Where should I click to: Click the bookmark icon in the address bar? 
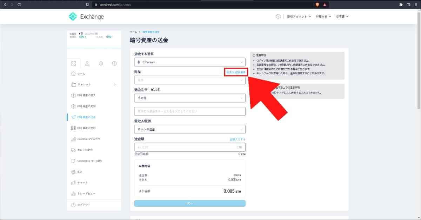87,5
